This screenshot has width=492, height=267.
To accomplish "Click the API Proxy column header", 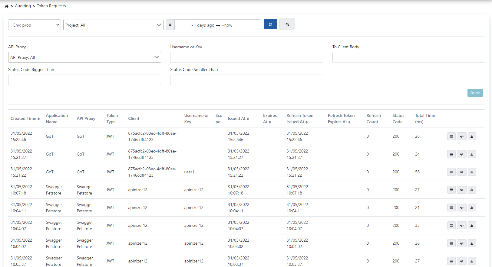I will [x=86, y=119].
